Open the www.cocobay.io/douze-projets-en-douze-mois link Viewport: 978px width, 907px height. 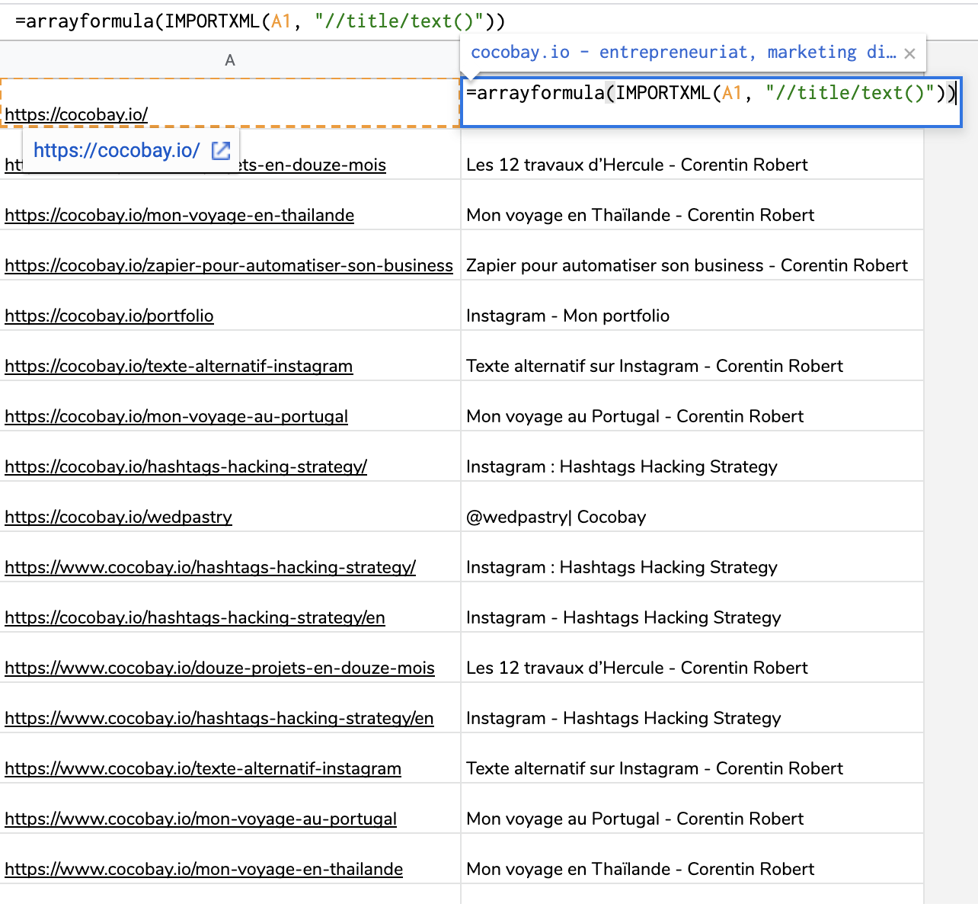pyautogui.click(x=219, y=668)
